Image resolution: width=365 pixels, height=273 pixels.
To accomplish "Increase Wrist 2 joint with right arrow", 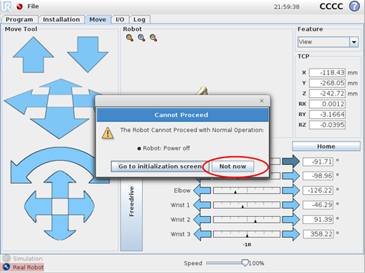I will click(x=291, y=220).
